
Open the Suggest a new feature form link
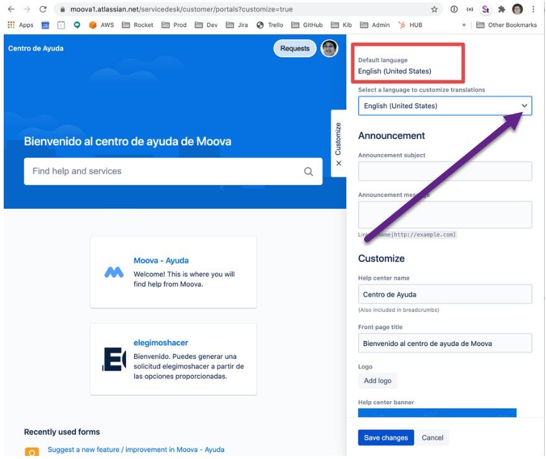136,450
